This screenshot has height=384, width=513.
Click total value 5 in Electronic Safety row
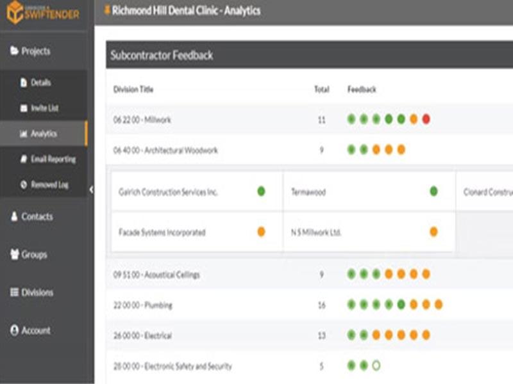(322, 366)
